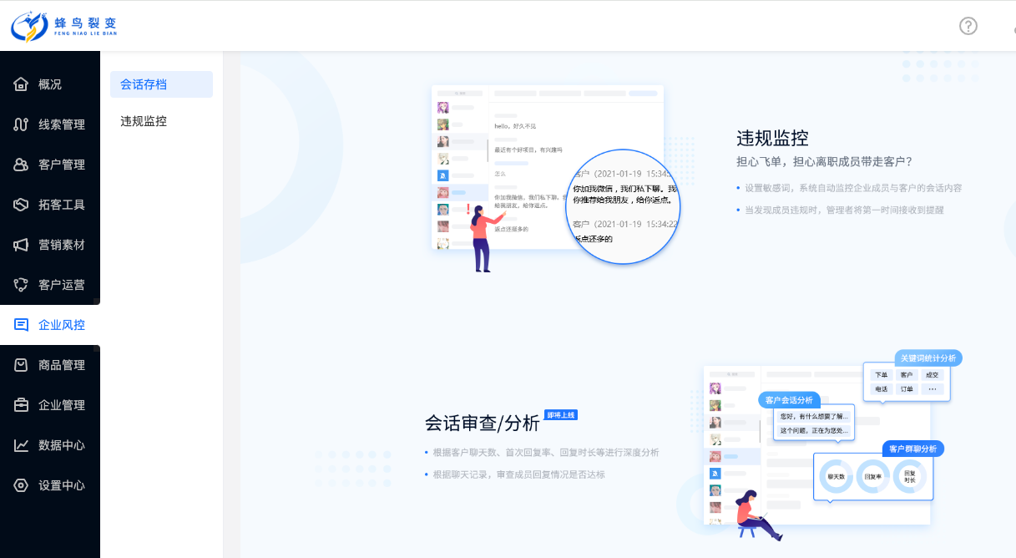Switch to the 违规监控 submenu tab
1016x558 pixels.
144,121
